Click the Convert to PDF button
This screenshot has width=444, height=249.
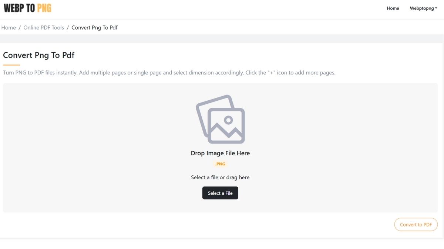(x=416, y=225)
